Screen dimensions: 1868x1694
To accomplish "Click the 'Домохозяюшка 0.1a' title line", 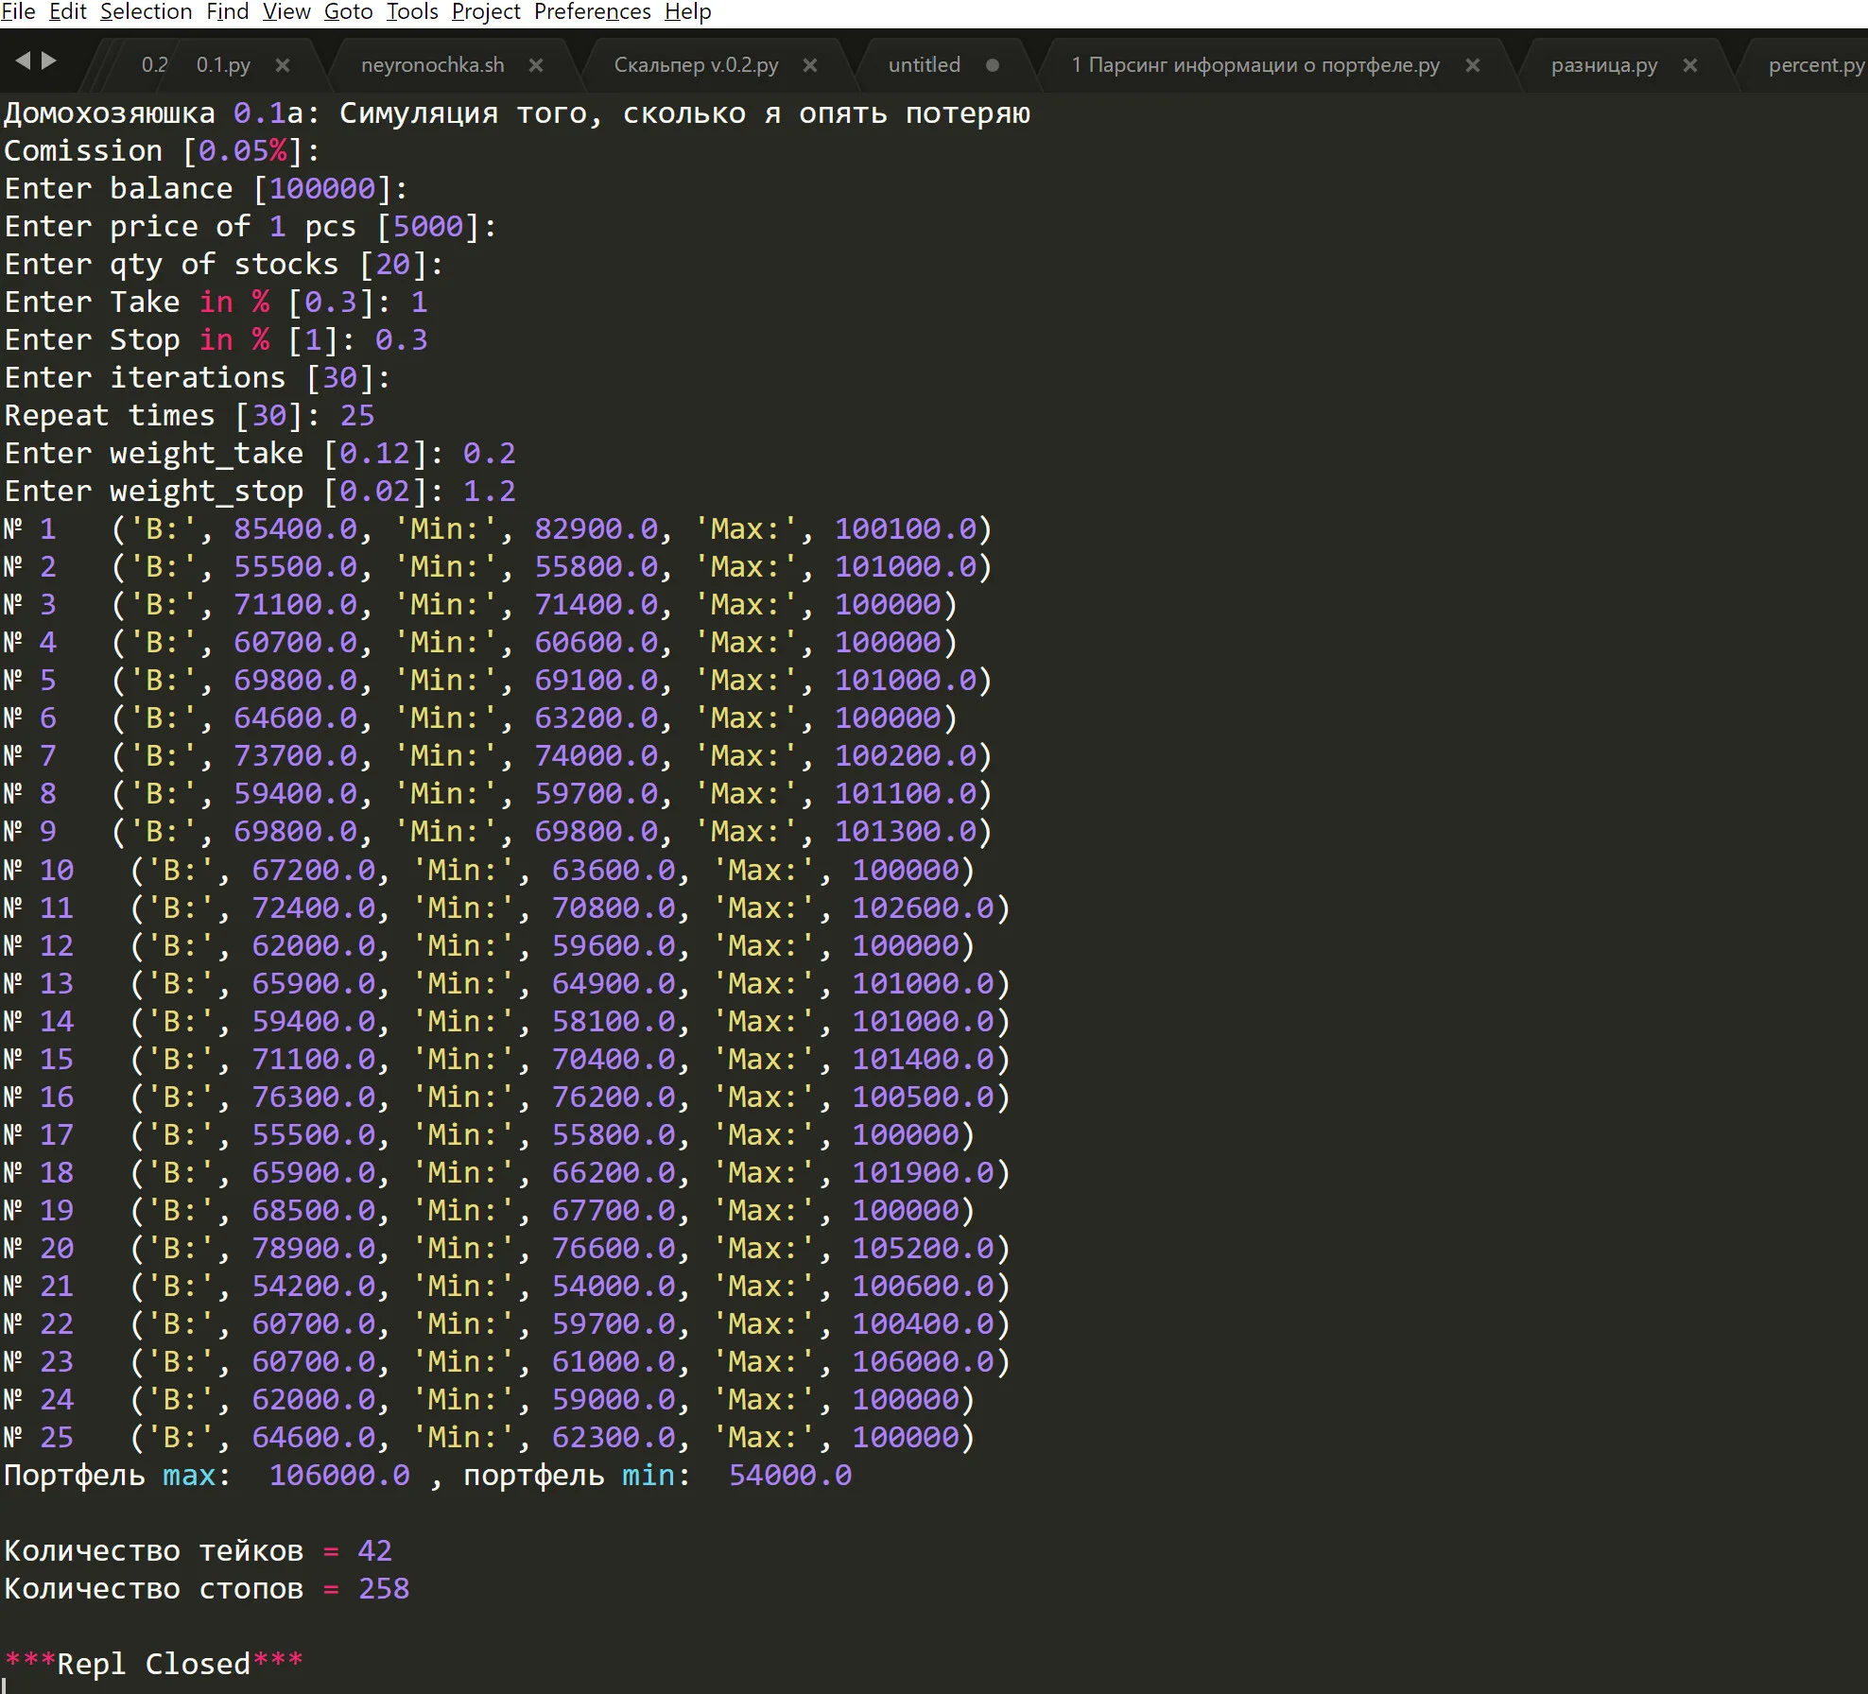I will coord(517,113).
